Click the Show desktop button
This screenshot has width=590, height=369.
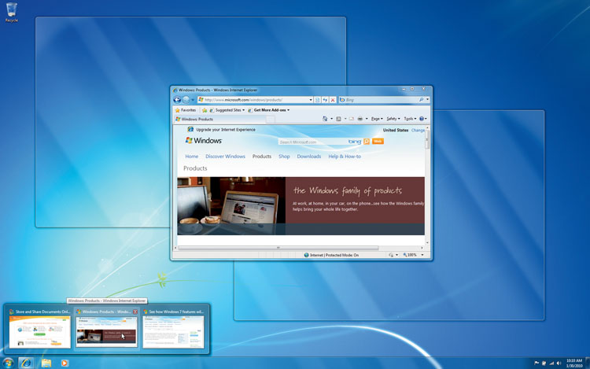(x=588, y=363)
